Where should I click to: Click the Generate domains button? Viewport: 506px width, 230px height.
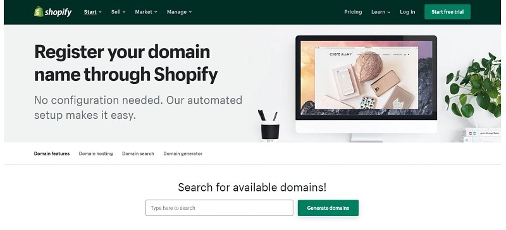(328, 208)
